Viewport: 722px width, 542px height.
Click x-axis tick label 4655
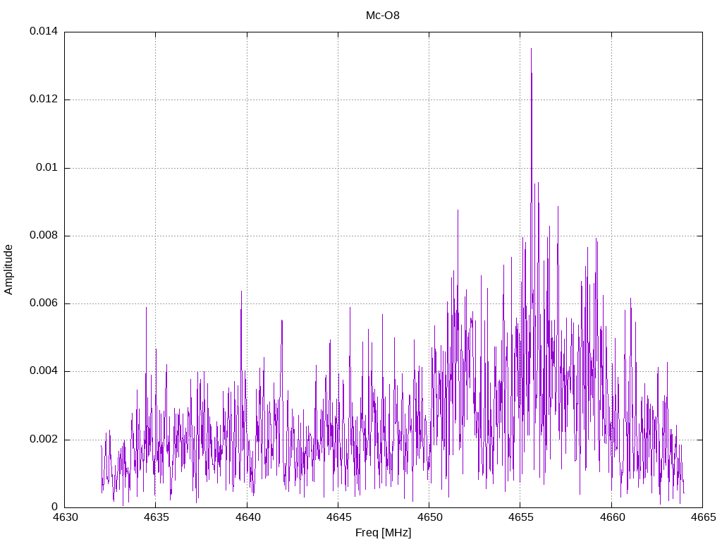[521, 517]
